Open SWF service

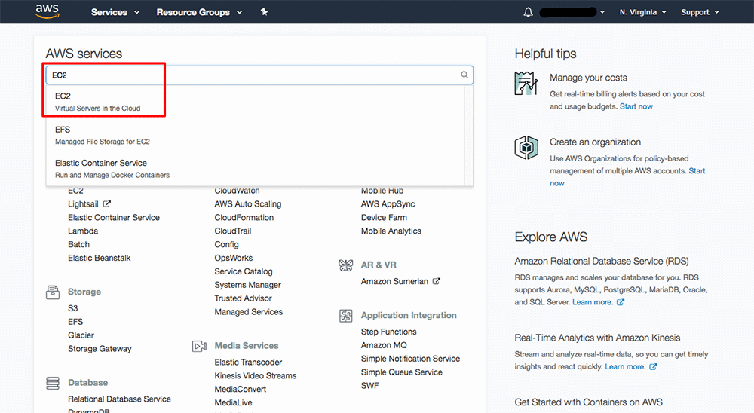[x=369, y=386]
